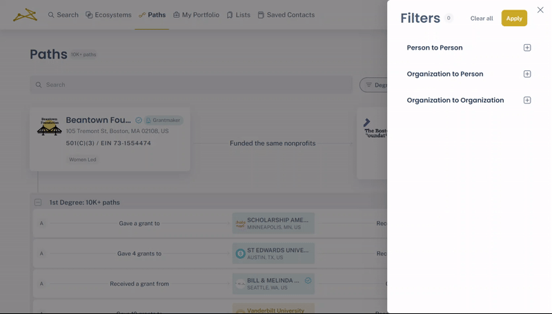Open Lists page
This screenshot has width=552, height=314.
(x=238, y=14)
